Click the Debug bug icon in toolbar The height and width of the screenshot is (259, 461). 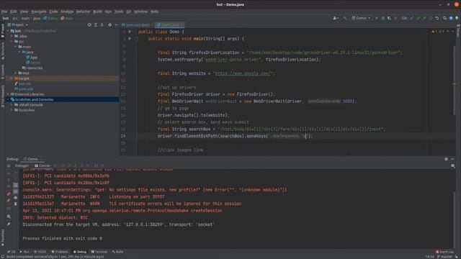pyautogui.click(x=382, y=18)
